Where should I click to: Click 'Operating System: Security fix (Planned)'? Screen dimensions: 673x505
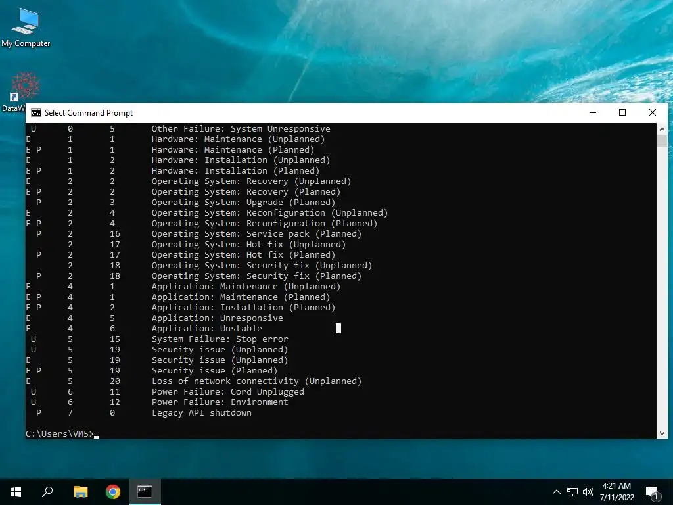click(x=256, y=276)
